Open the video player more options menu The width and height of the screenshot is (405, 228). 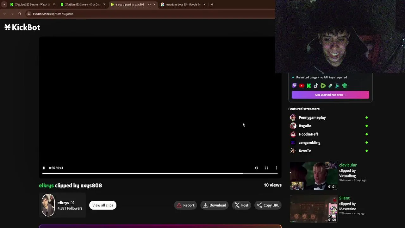277,168
